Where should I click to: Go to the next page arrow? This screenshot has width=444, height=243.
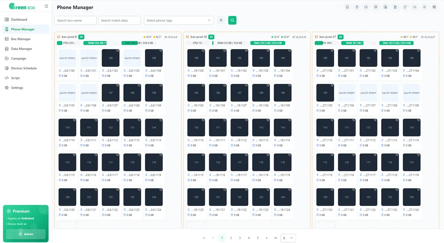[267, 238]
